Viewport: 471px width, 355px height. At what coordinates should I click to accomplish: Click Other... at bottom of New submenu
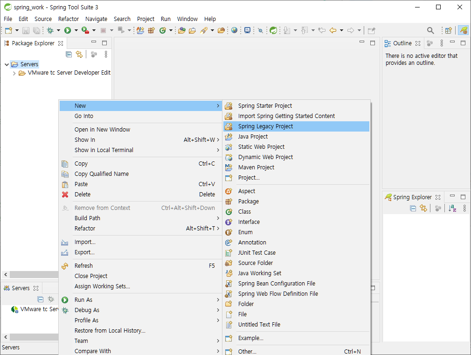(x=296, y=351)
